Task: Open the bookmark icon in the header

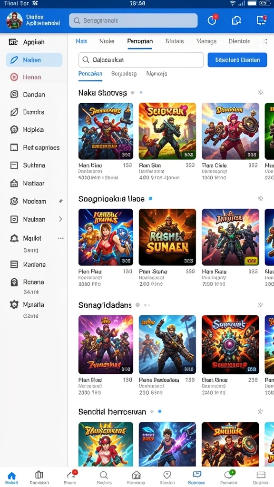Action: pos(236,20)
